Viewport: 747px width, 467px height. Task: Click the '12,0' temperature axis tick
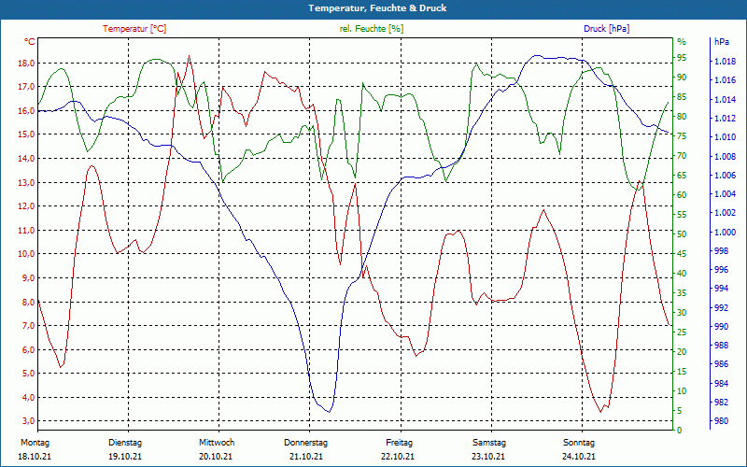point(26,206)
